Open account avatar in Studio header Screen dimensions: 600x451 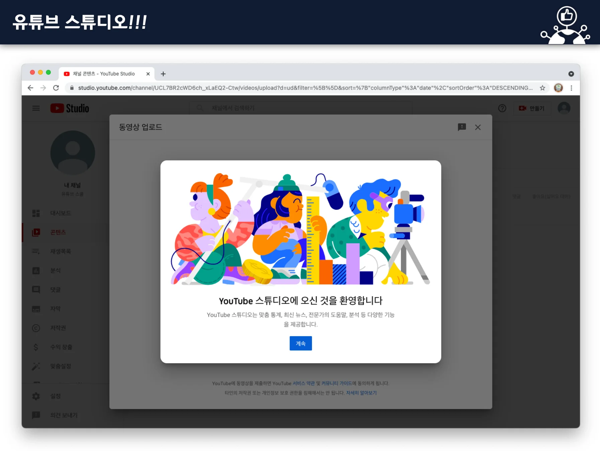tap(564, 108)
